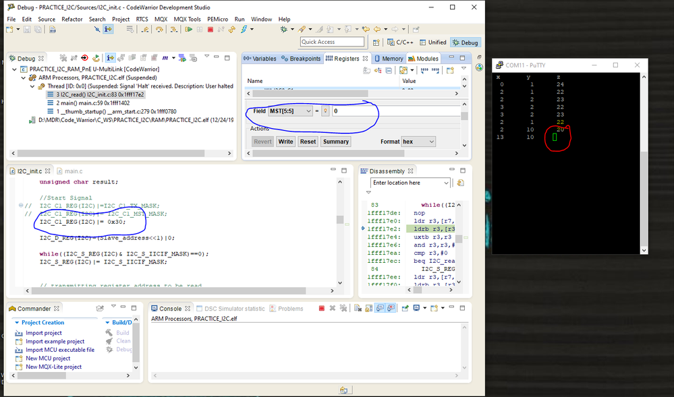Click the New file wizard icon

9,29
